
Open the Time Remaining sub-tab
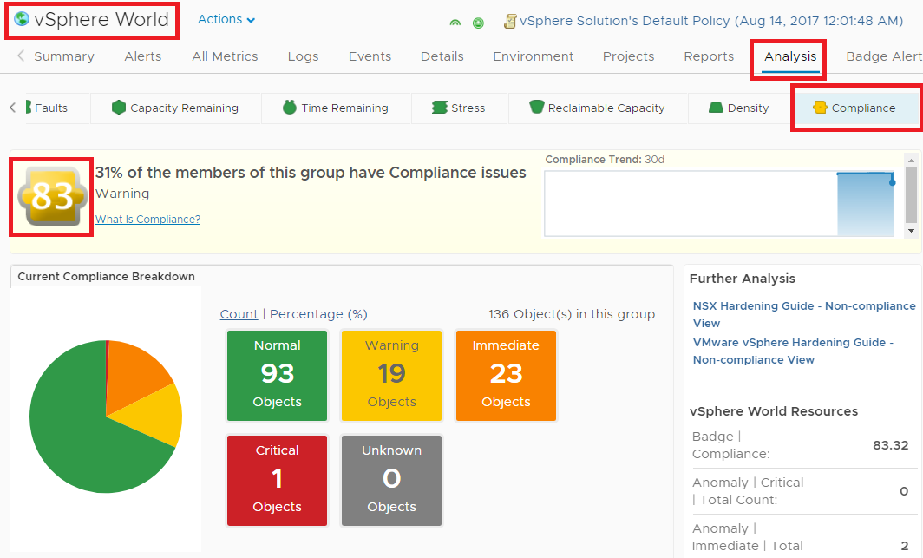click(336, 108)
